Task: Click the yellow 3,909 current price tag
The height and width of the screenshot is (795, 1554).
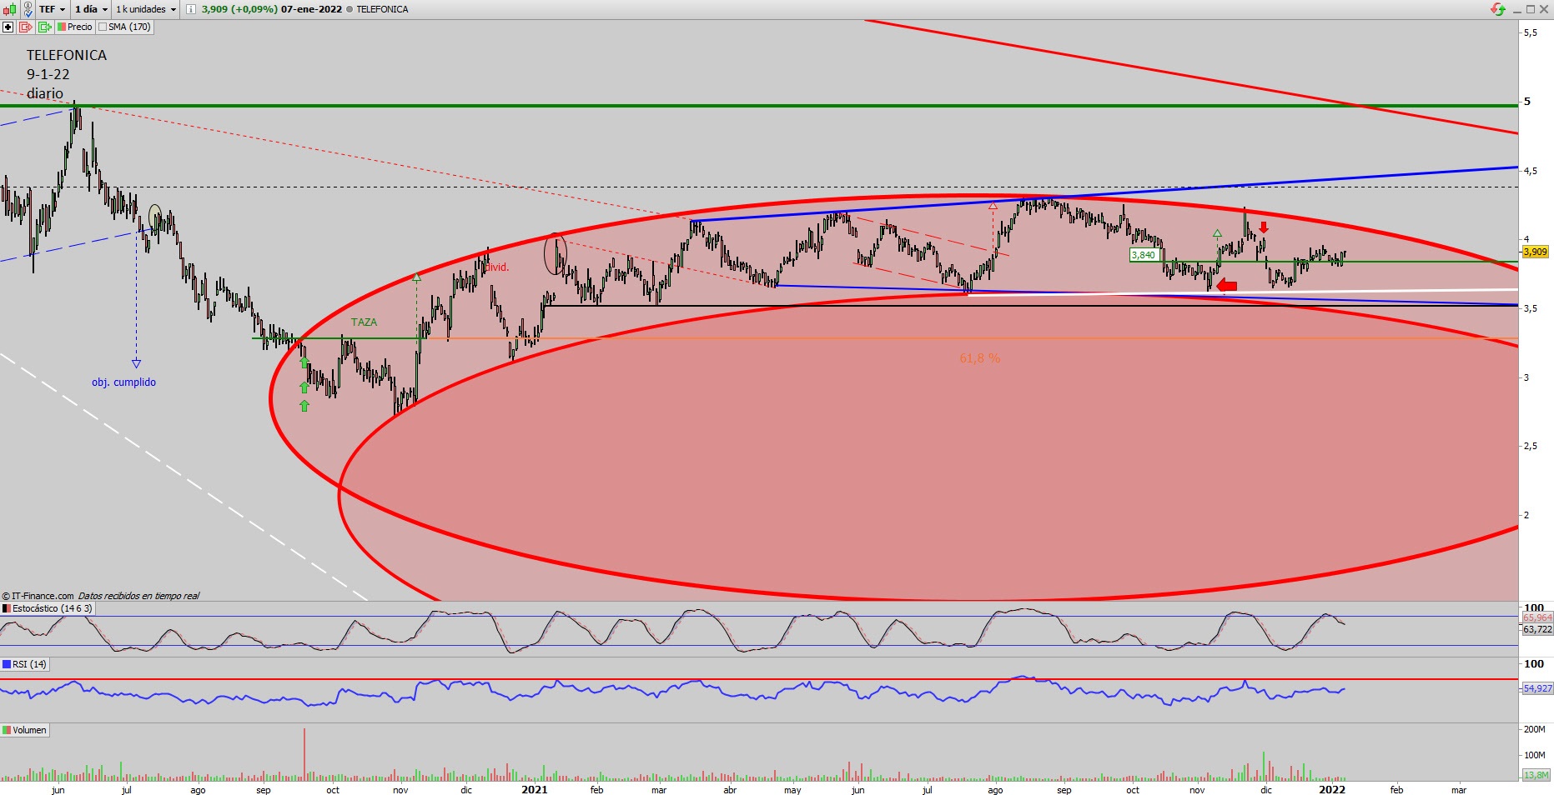Action: [x=1535, y=252]
